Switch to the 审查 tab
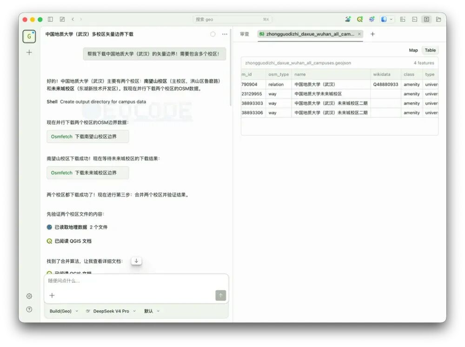This screenshot has height=347, width=465. click(245, 34)
